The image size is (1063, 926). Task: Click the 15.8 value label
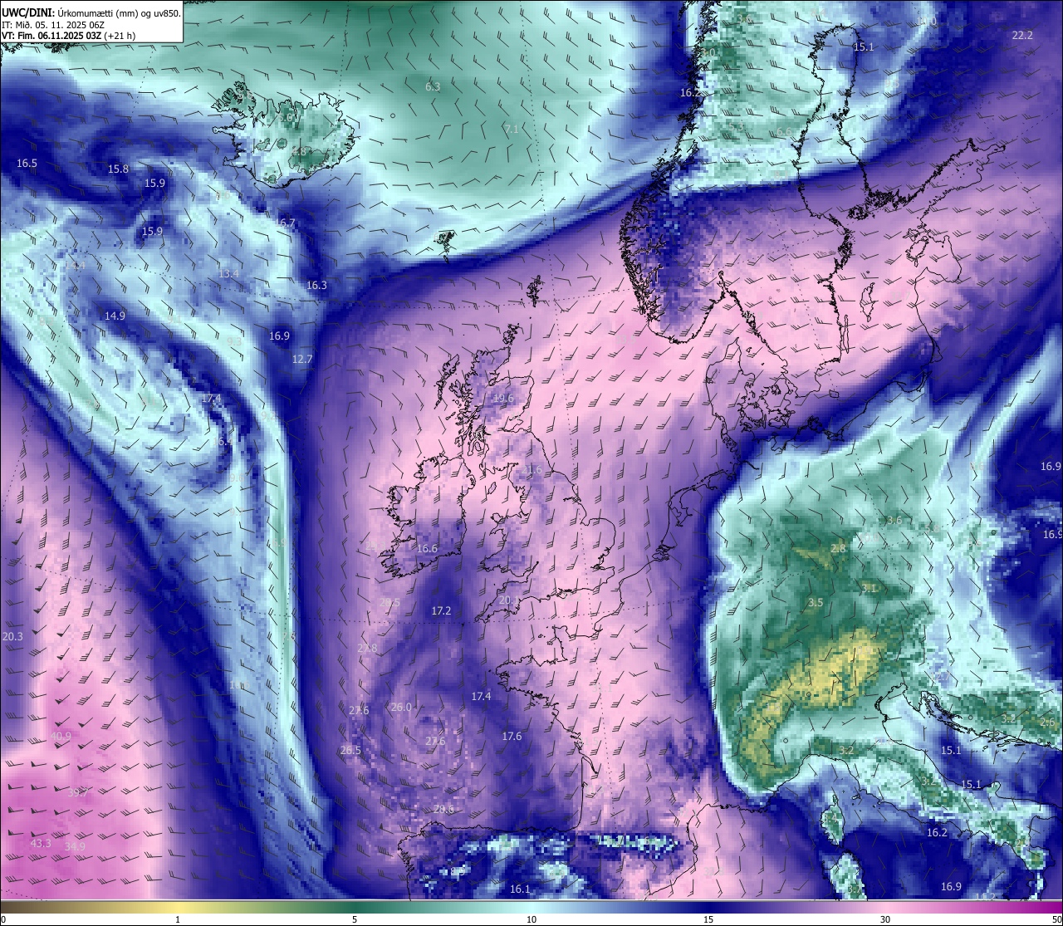[x=118, y=169]
